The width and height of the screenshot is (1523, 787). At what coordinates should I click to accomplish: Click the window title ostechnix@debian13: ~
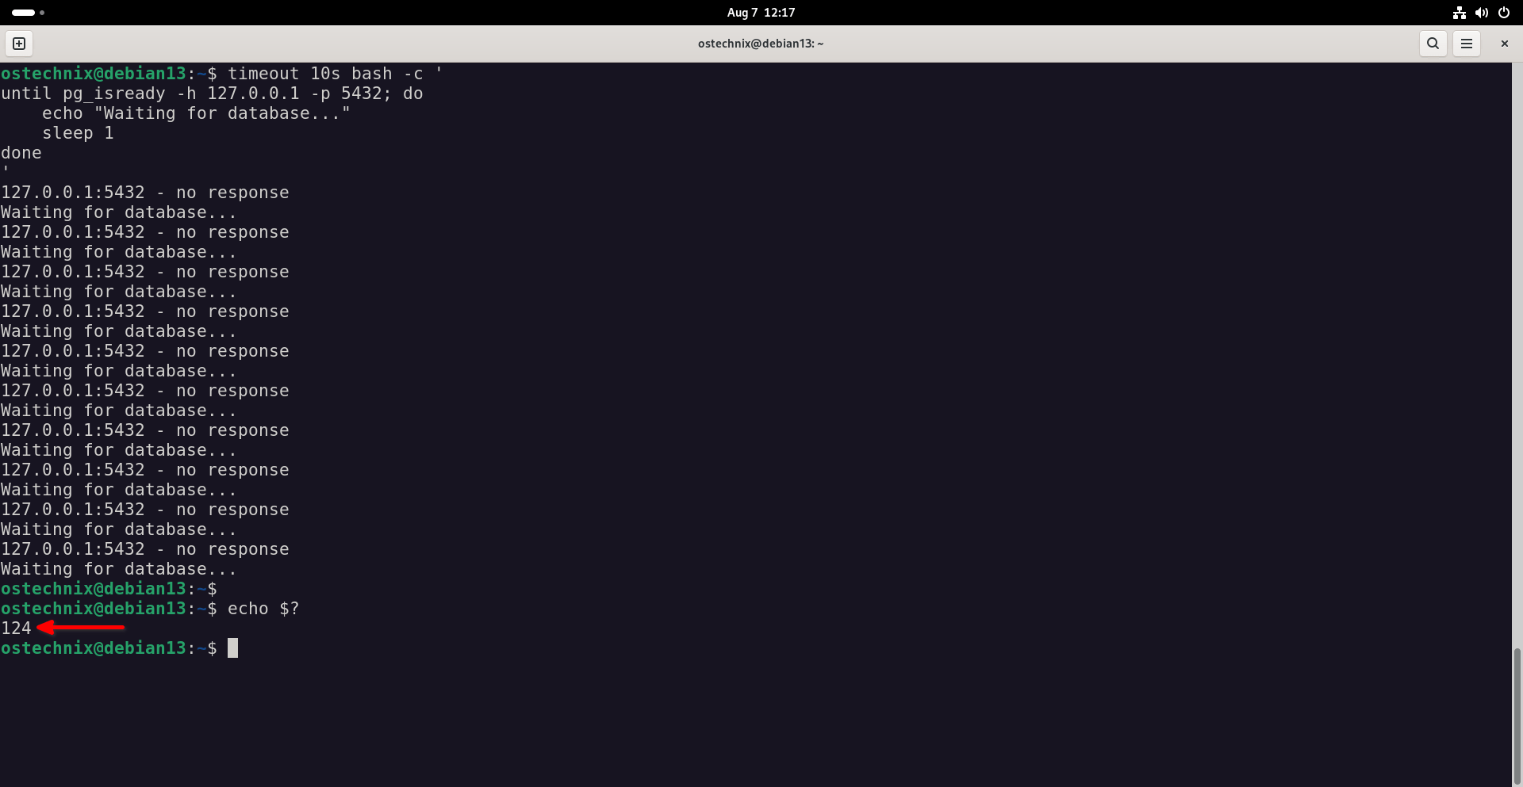coord(760,44)
